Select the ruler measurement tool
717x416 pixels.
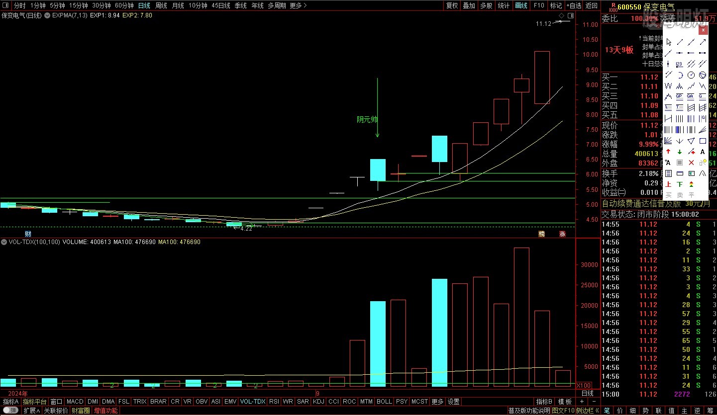tap(680, 173)
